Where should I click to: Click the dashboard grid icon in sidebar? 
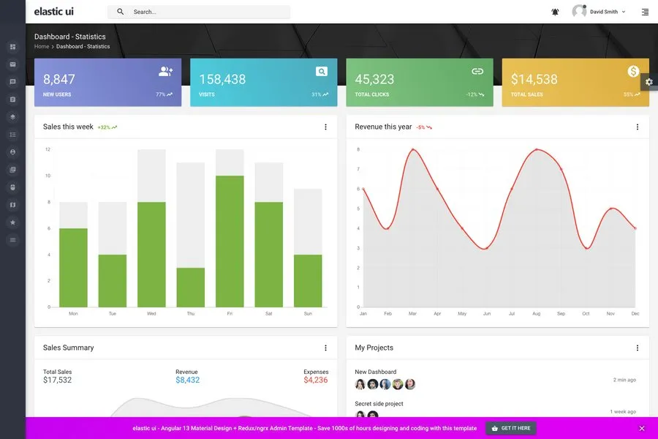coord(12,47)
